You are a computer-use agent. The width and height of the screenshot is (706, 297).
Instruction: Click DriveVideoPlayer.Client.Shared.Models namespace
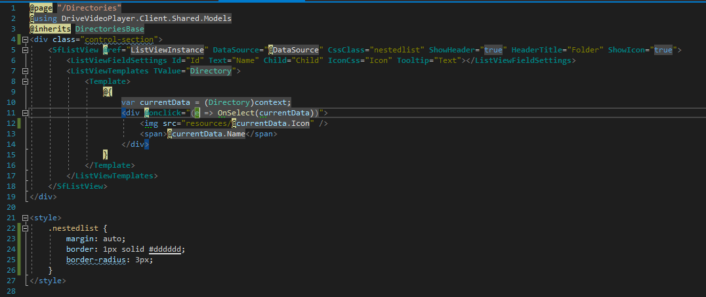point(146,18)
